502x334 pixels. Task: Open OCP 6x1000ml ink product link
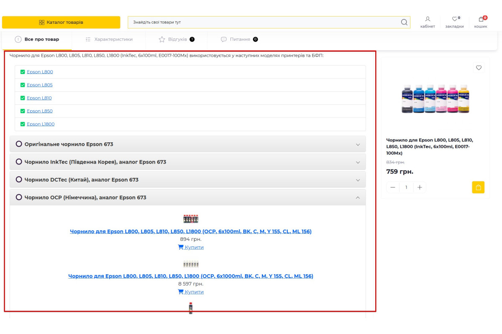pyautogui.click(x=191, y=276)
